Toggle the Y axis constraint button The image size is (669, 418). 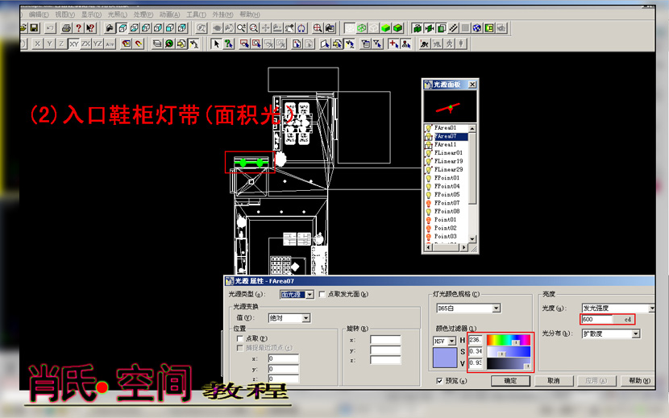(x=49, y=43)
